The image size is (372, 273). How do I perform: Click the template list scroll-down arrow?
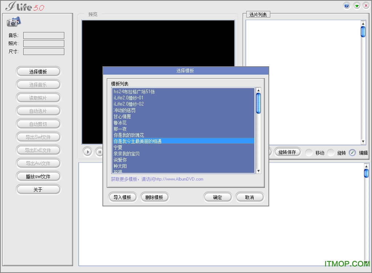tap(258, 171)
